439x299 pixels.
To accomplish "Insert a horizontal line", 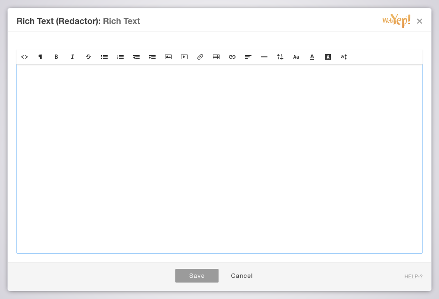I will pos(264,57).
